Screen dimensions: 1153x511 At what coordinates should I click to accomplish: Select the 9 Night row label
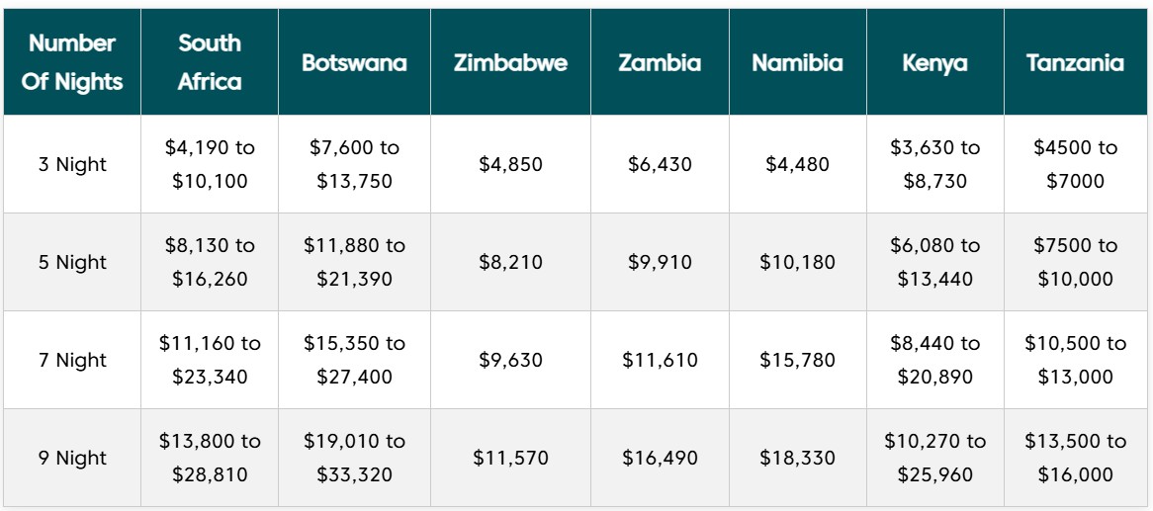[72, 458]
